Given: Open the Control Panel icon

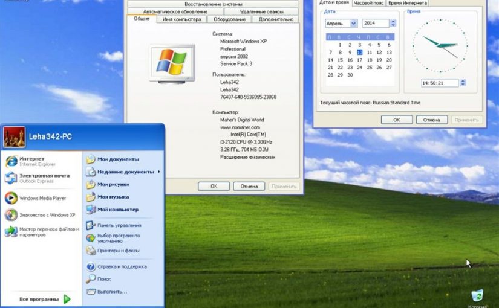Looking at the screenshot, I should coord(91,225).
